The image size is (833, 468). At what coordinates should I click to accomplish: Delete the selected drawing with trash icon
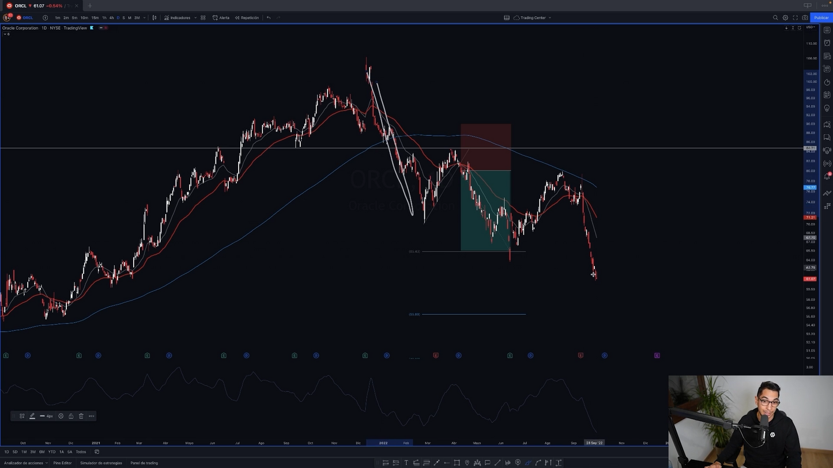click(x=81, y=416)
